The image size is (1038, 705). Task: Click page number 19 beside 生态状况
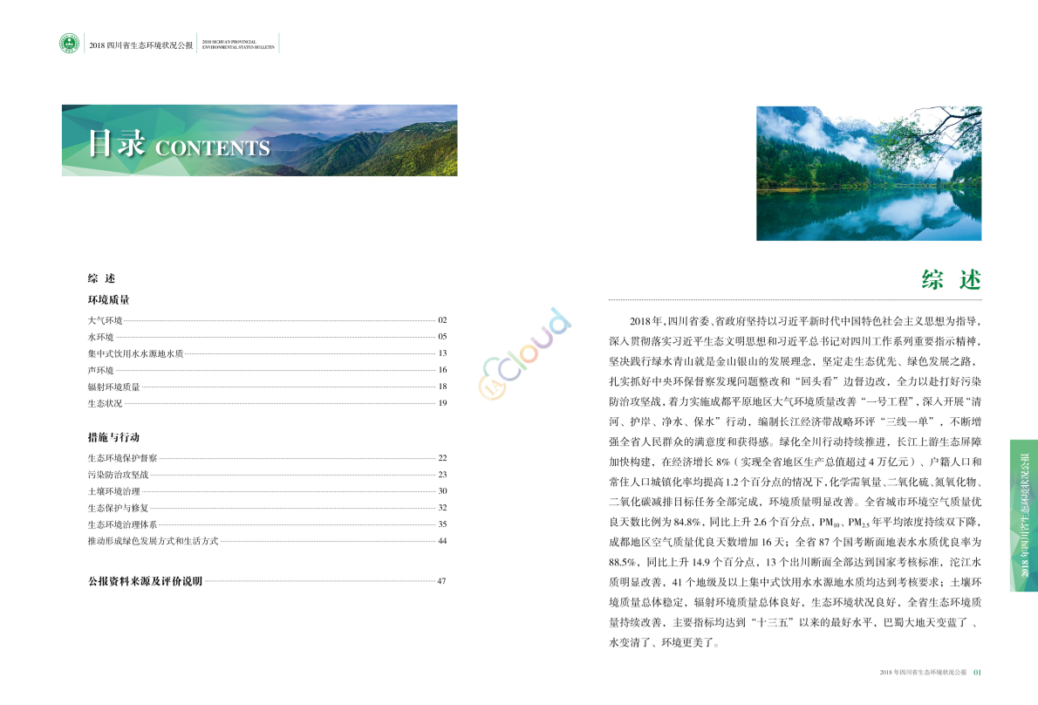click(x=442, y=403)
